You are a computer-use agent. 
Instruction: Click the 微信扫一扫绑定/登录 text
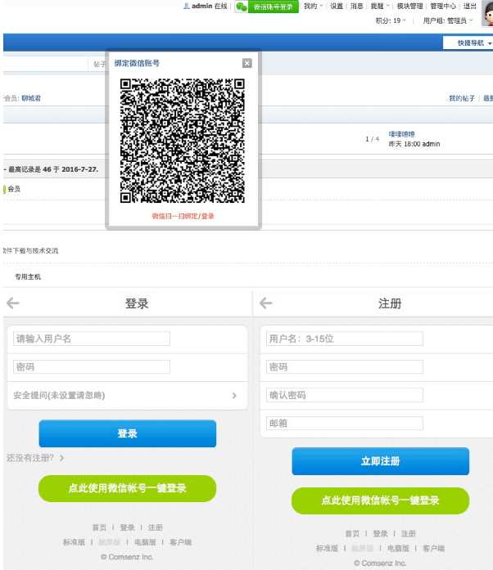[x=183, y=216]
